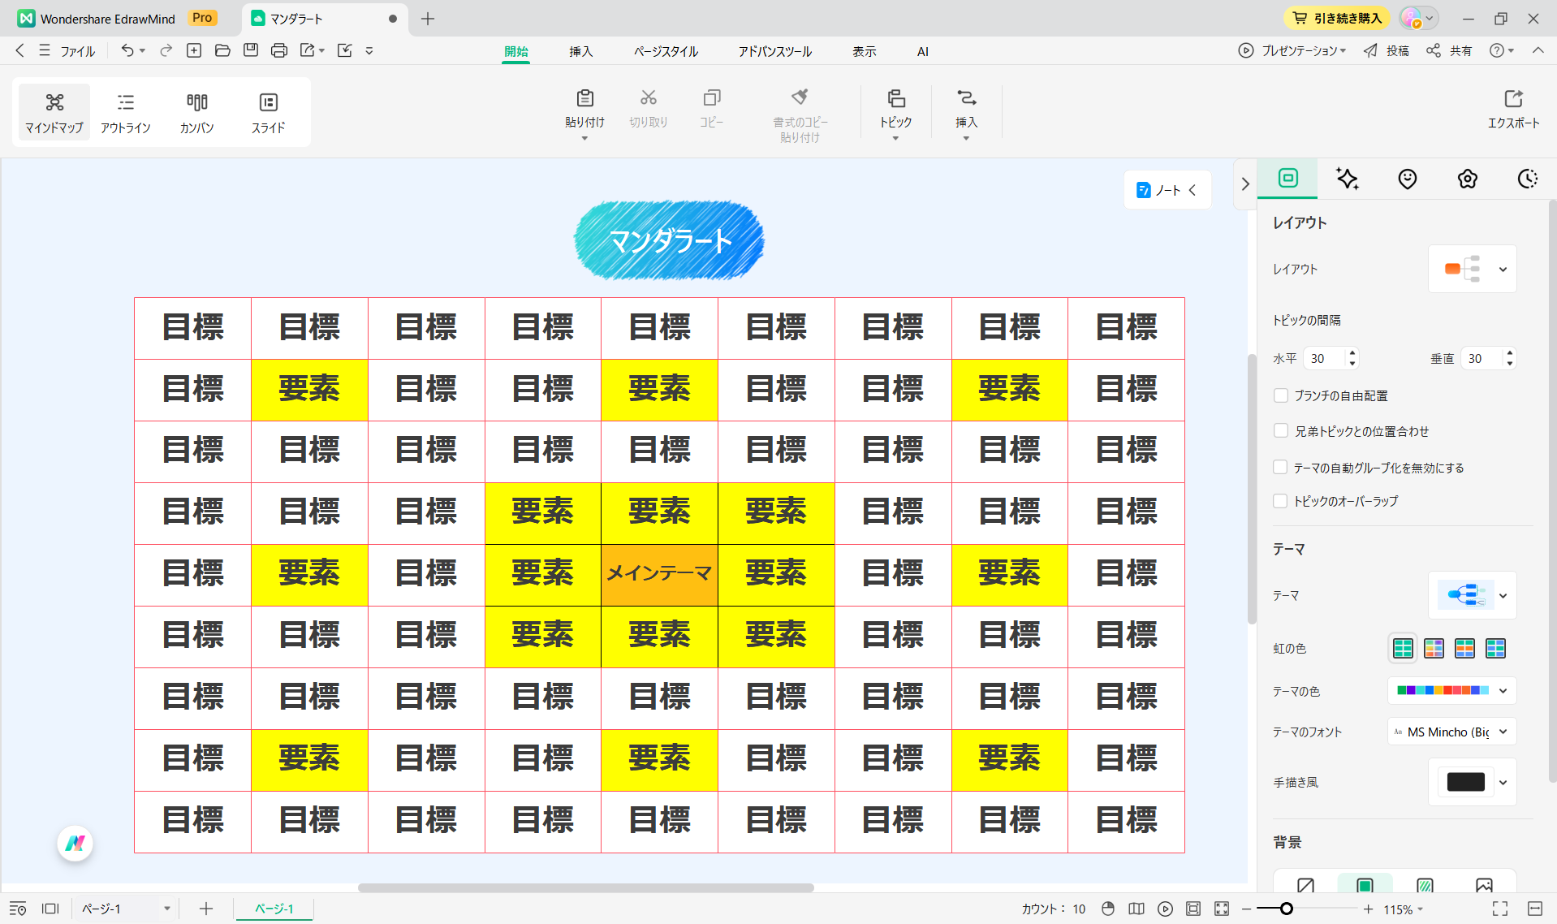The height and width of the screenshot is (924, 1557).
Task: Select the マインドマップ mode icon
Action: point(54,111)
